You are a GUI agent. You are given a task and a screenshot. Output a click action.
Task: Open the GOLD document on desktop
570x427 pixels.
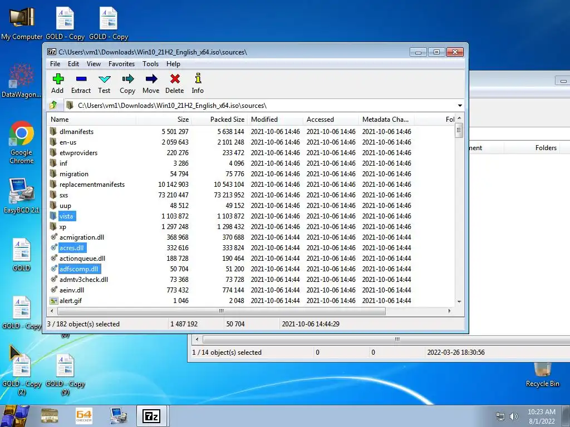click(x=22, y=254)
